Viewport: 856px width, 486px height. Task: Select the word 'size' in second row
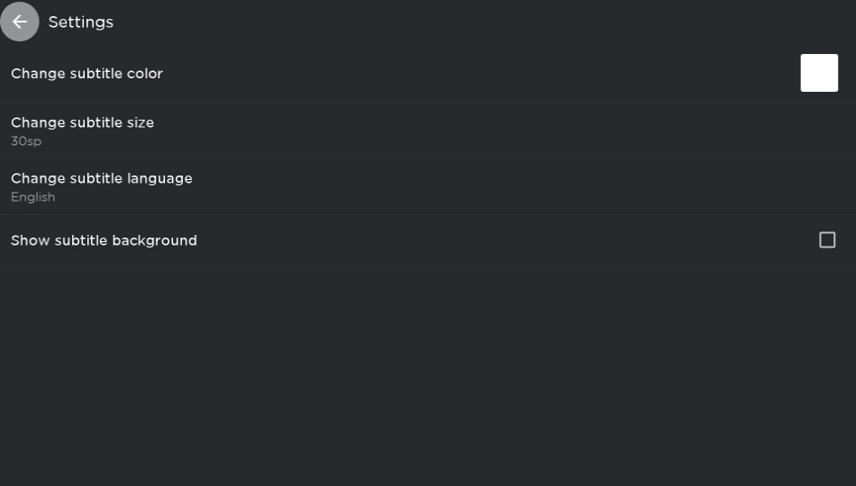click(x=141, y=122)
